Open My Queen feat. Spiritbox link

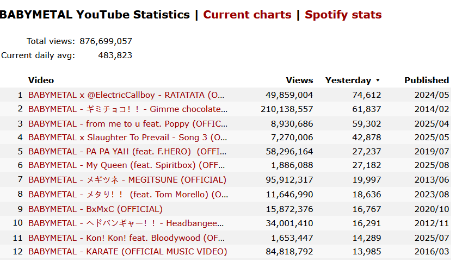pos(128,166)
